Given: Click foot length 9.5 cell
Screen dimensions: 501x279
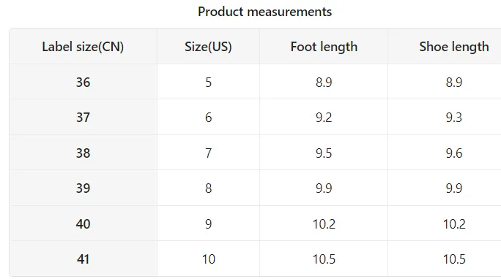Looking at the screenshot, I should 324,153.
